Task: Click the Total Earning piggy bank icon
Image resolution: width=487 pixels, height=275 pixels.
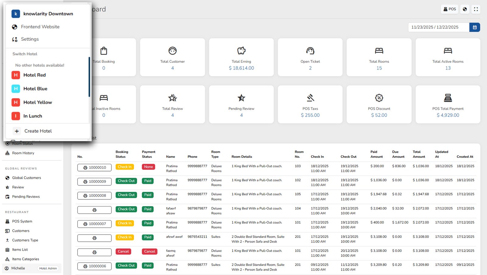Action: [241, 51]
